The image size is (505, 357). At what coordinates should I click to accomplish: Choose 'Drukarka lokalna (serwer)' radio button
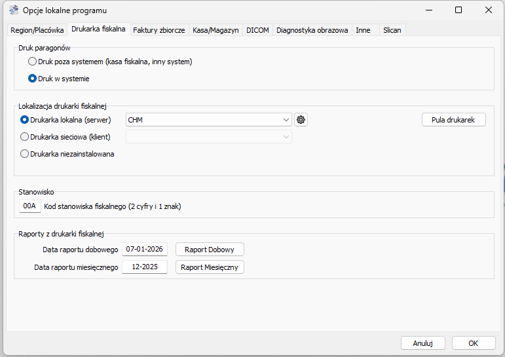[x=25, y=120]
